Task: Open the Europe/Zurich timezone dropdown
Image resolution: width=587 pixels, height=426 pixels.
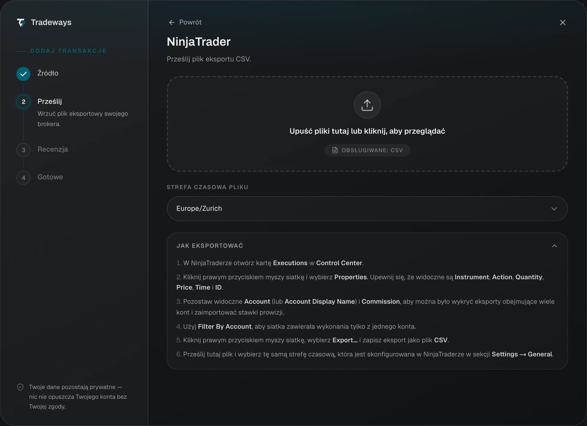Action: tap(367, 209)
